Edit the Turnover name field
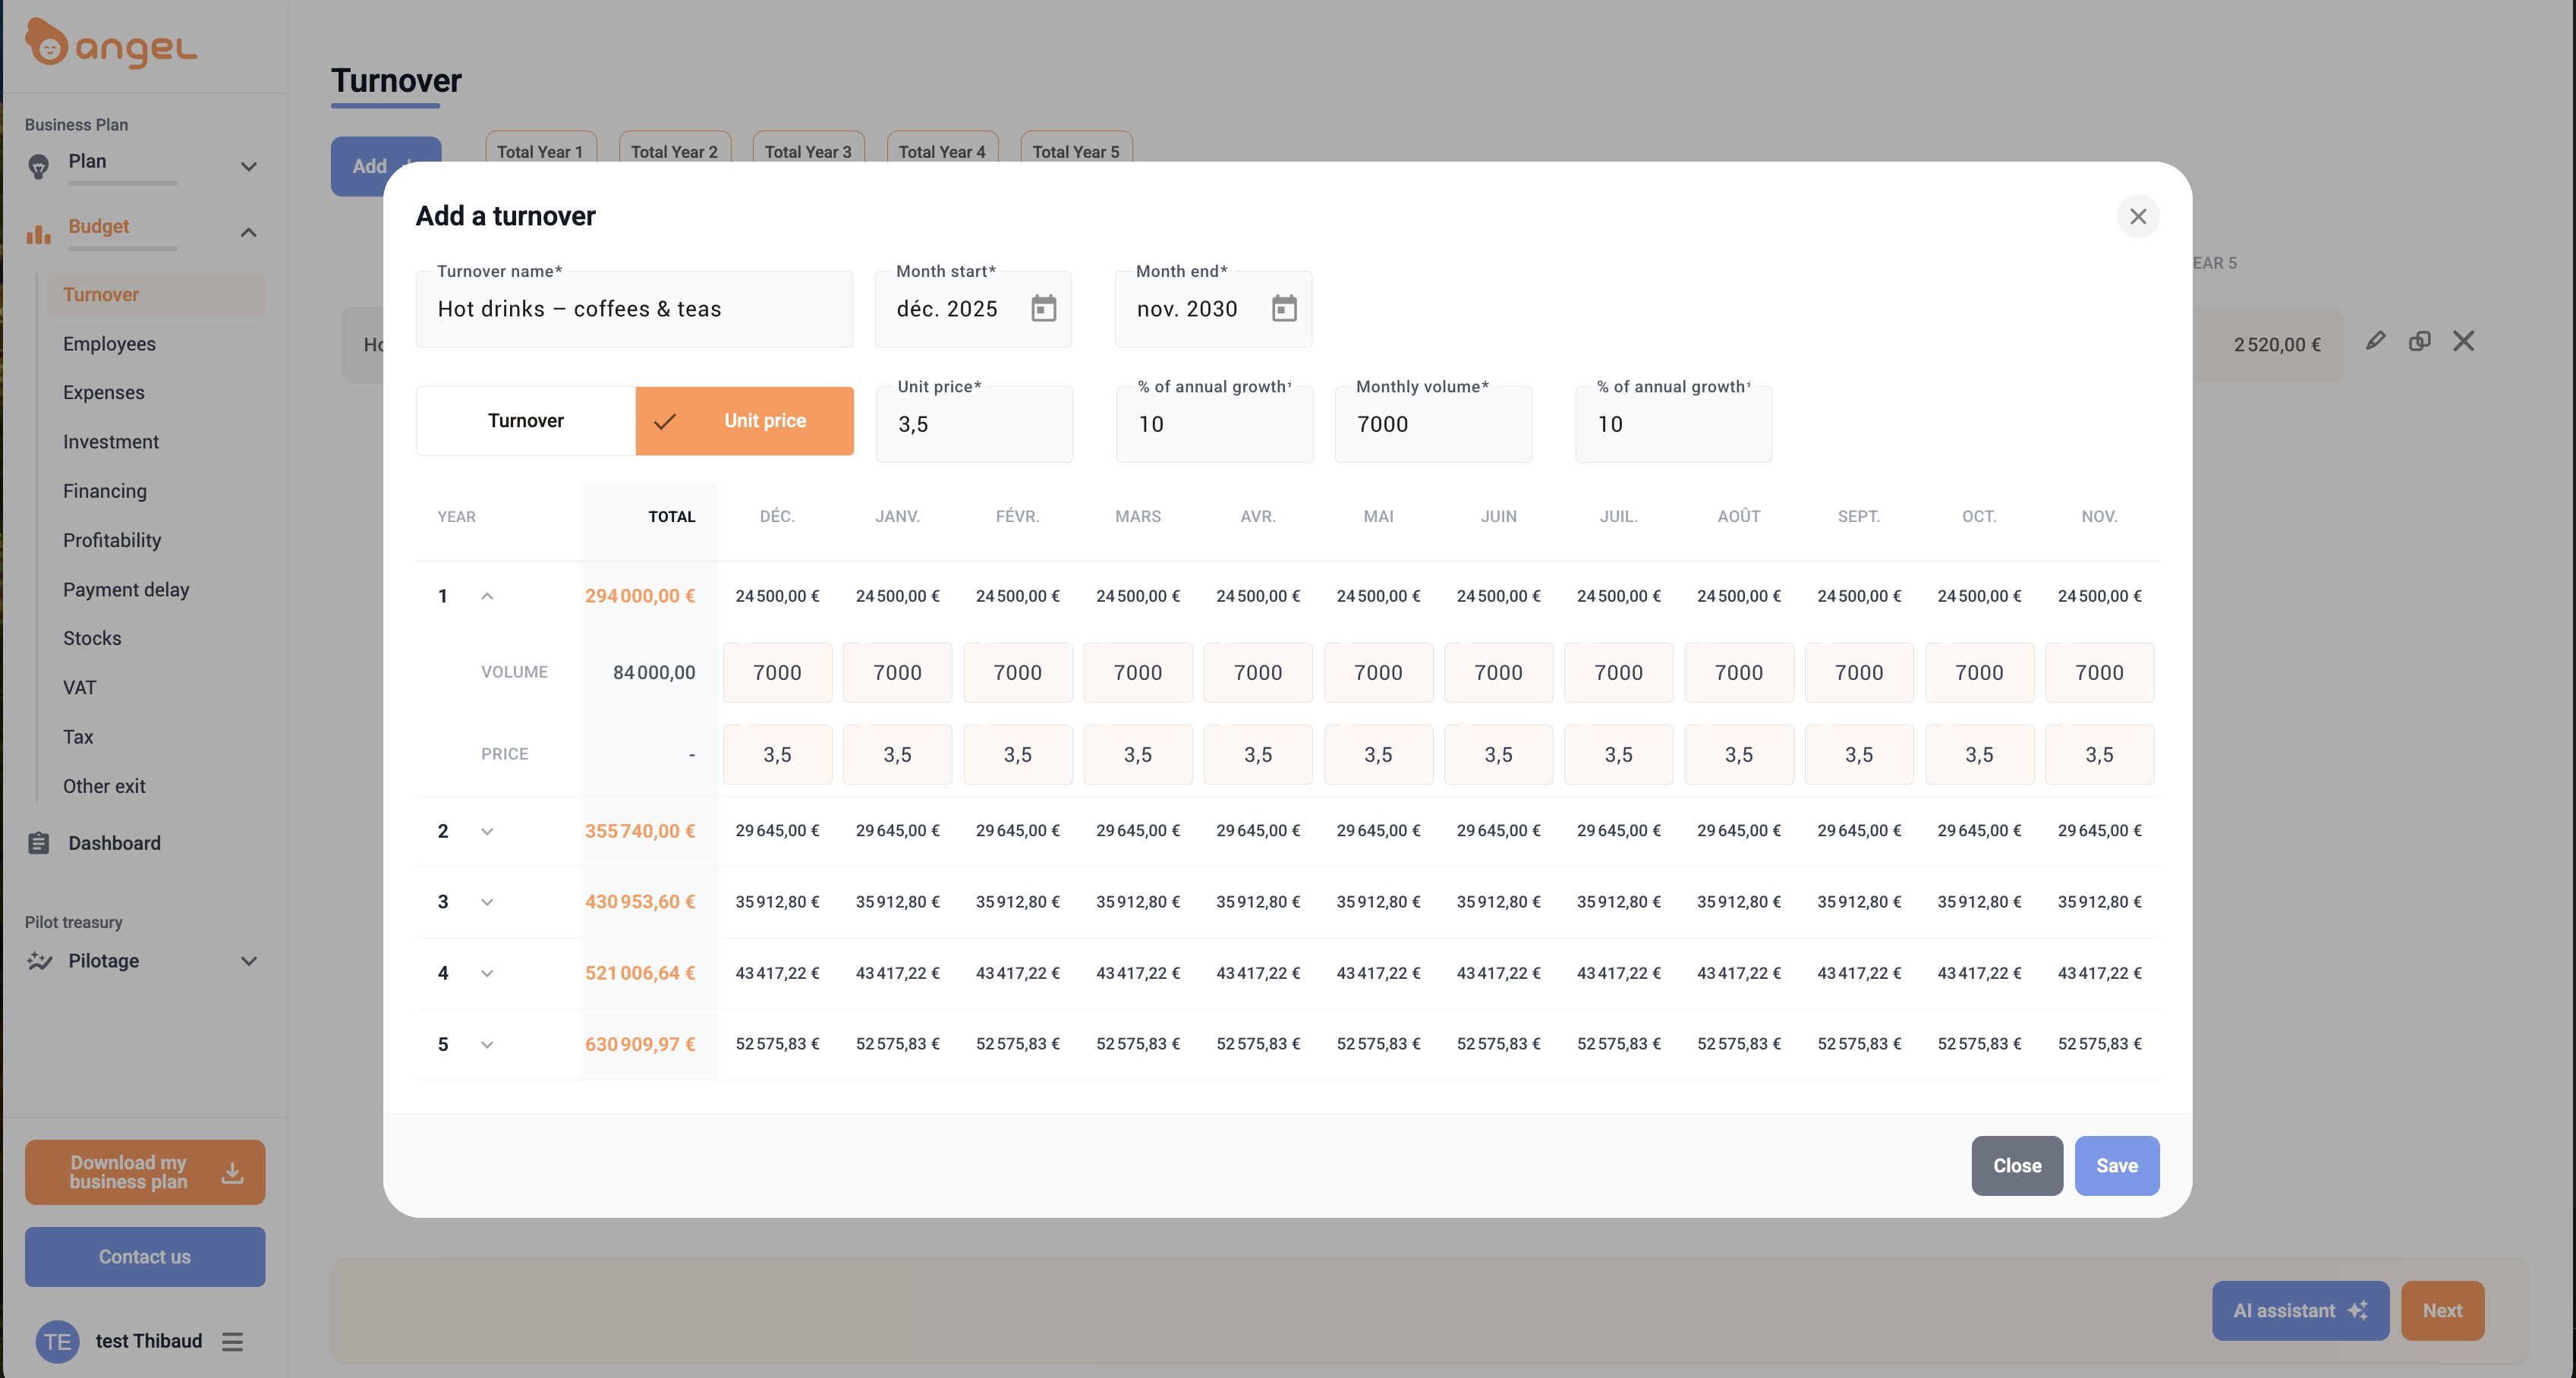Screen dimensions: 2576x1378 click(x=633, y=309)
